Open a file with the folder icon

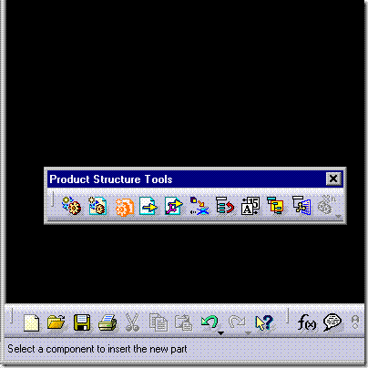(x=56, y=322)
